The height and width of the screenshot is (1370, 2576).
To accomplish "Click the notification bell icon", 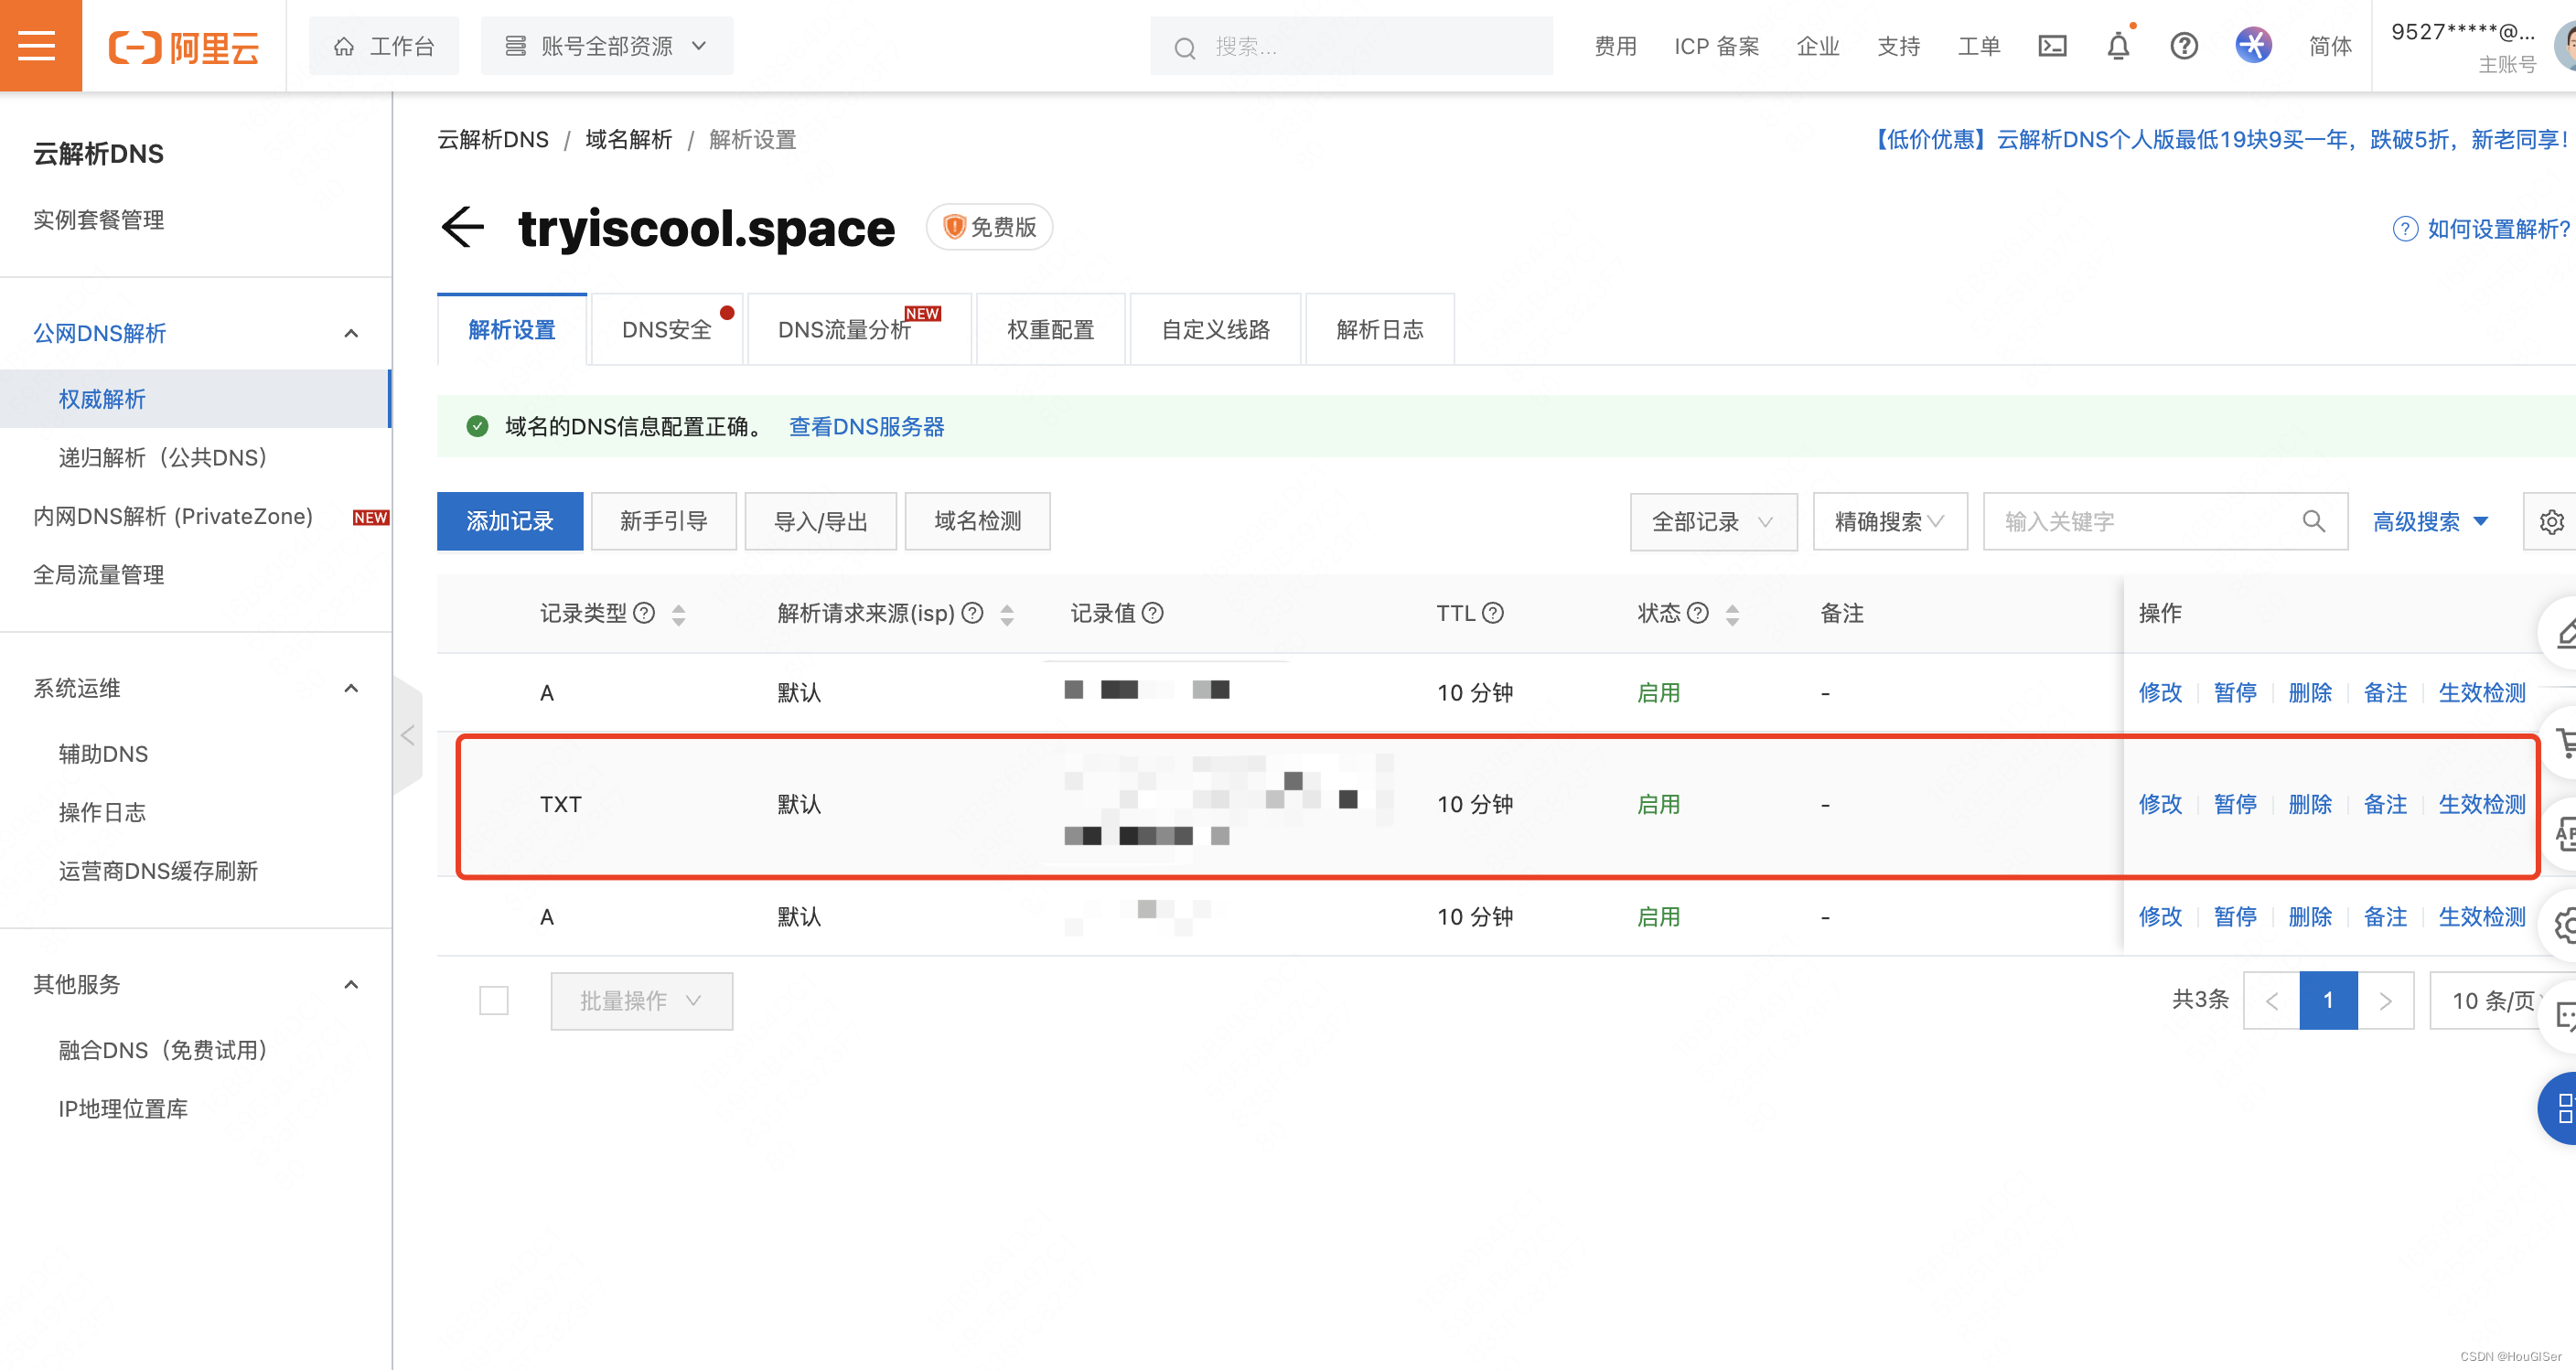I will (2117, 46).
